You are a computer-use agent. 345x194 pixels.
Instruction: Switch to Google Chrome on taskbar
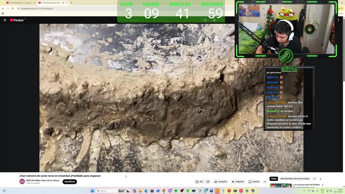[164, 191]
